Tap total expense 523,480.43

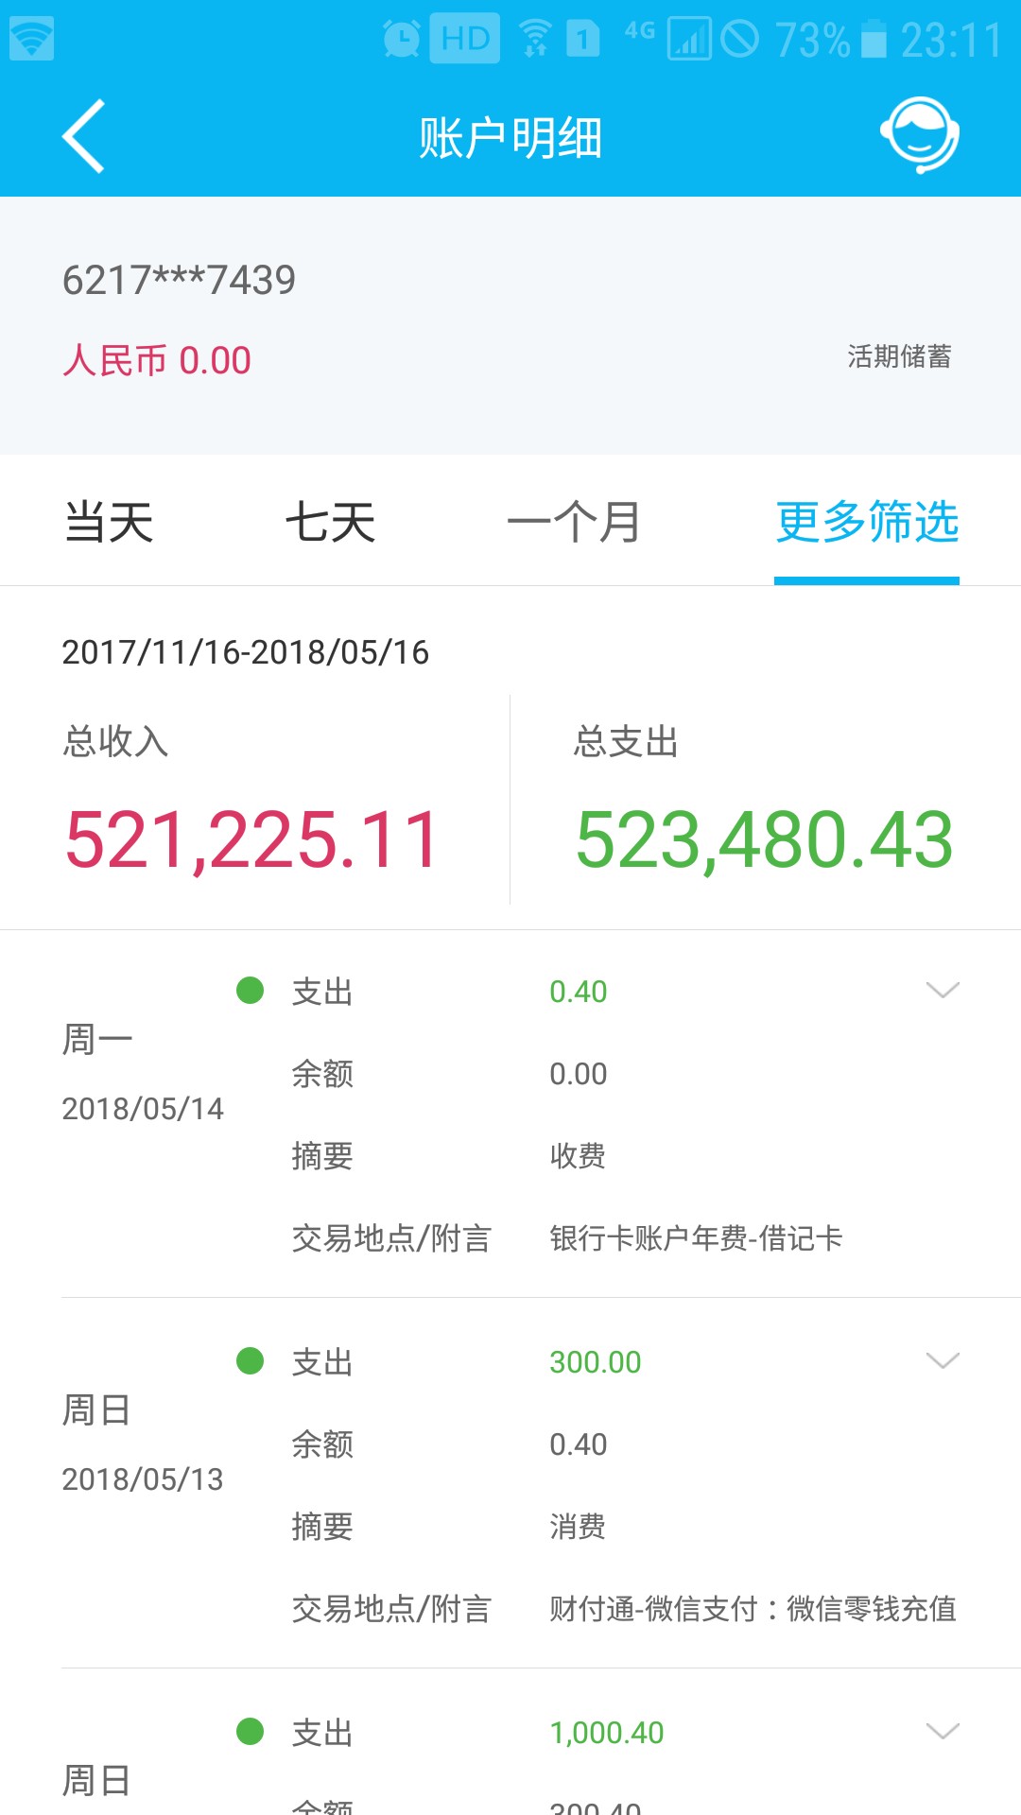point(764,839)
